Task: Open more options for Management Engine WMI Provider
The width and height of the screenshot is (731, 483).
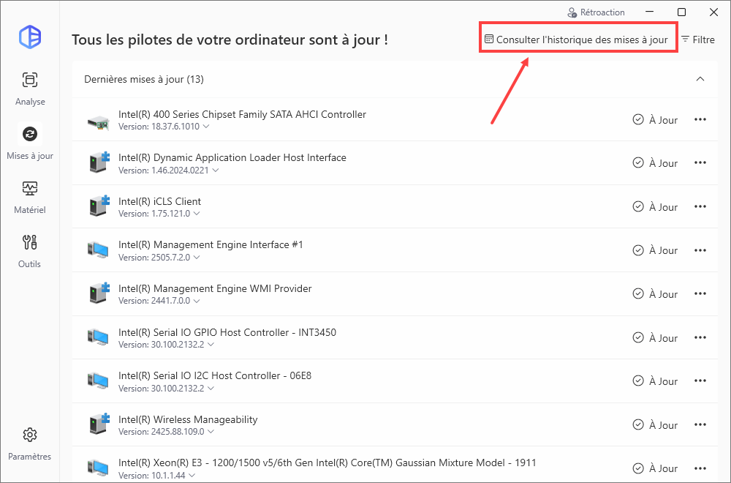Action: point(700,294)
